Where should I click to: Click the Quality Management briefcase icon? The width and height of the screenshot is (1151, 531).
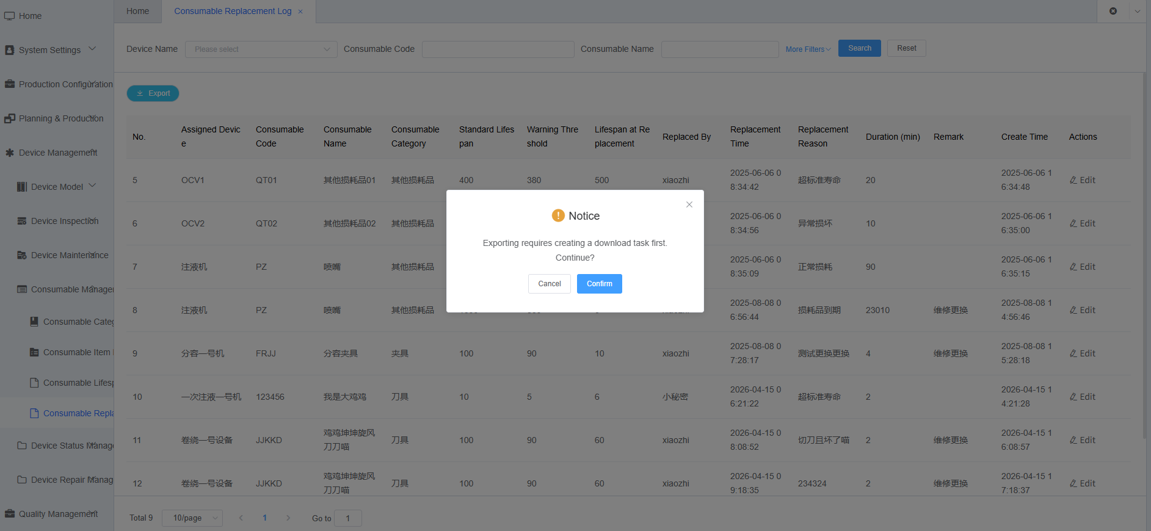pyautogui.click(x=9, y=514)
